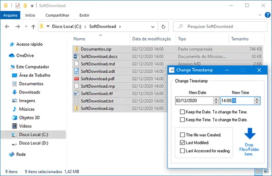Sort by the Nome column header
The width and height of the screenshot is (272, 176).
click(79, 39)
